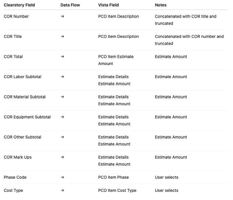Click the arrow beside COR Material Subtotal
233x200 pixels.
pyautogui.click(x=62, y=97)
